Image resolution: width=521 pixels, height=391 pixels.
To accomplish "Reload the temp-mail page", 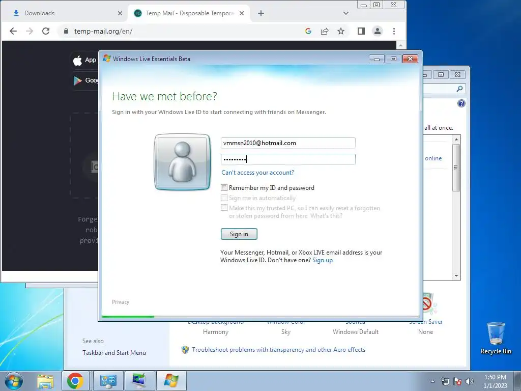I will pos(46,31).
